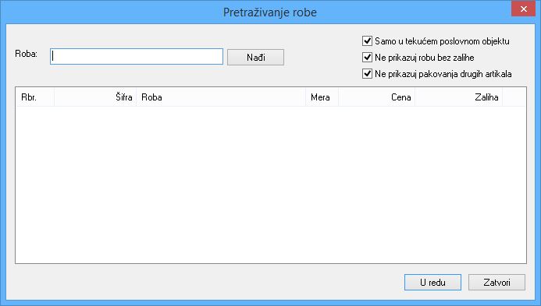This screenshot has width=541, height=306.
Task: Toggle Ne prikazuj pakovanja drugih artikala
Action: coord(367,74)
